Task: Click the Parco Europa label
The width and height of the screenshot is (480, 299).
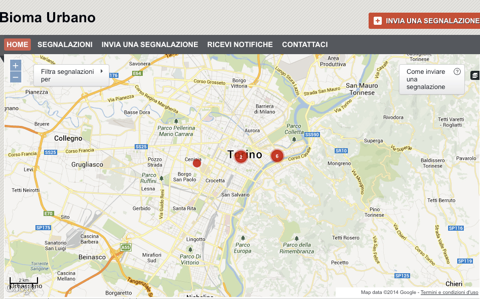Action: pos(243,248)
